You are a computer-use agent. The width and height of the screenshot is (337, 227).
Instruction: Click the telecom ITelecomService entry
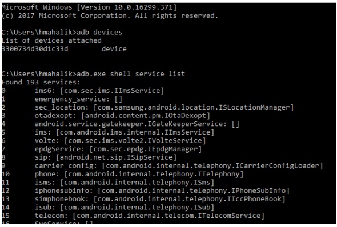(x=150, y=216)
